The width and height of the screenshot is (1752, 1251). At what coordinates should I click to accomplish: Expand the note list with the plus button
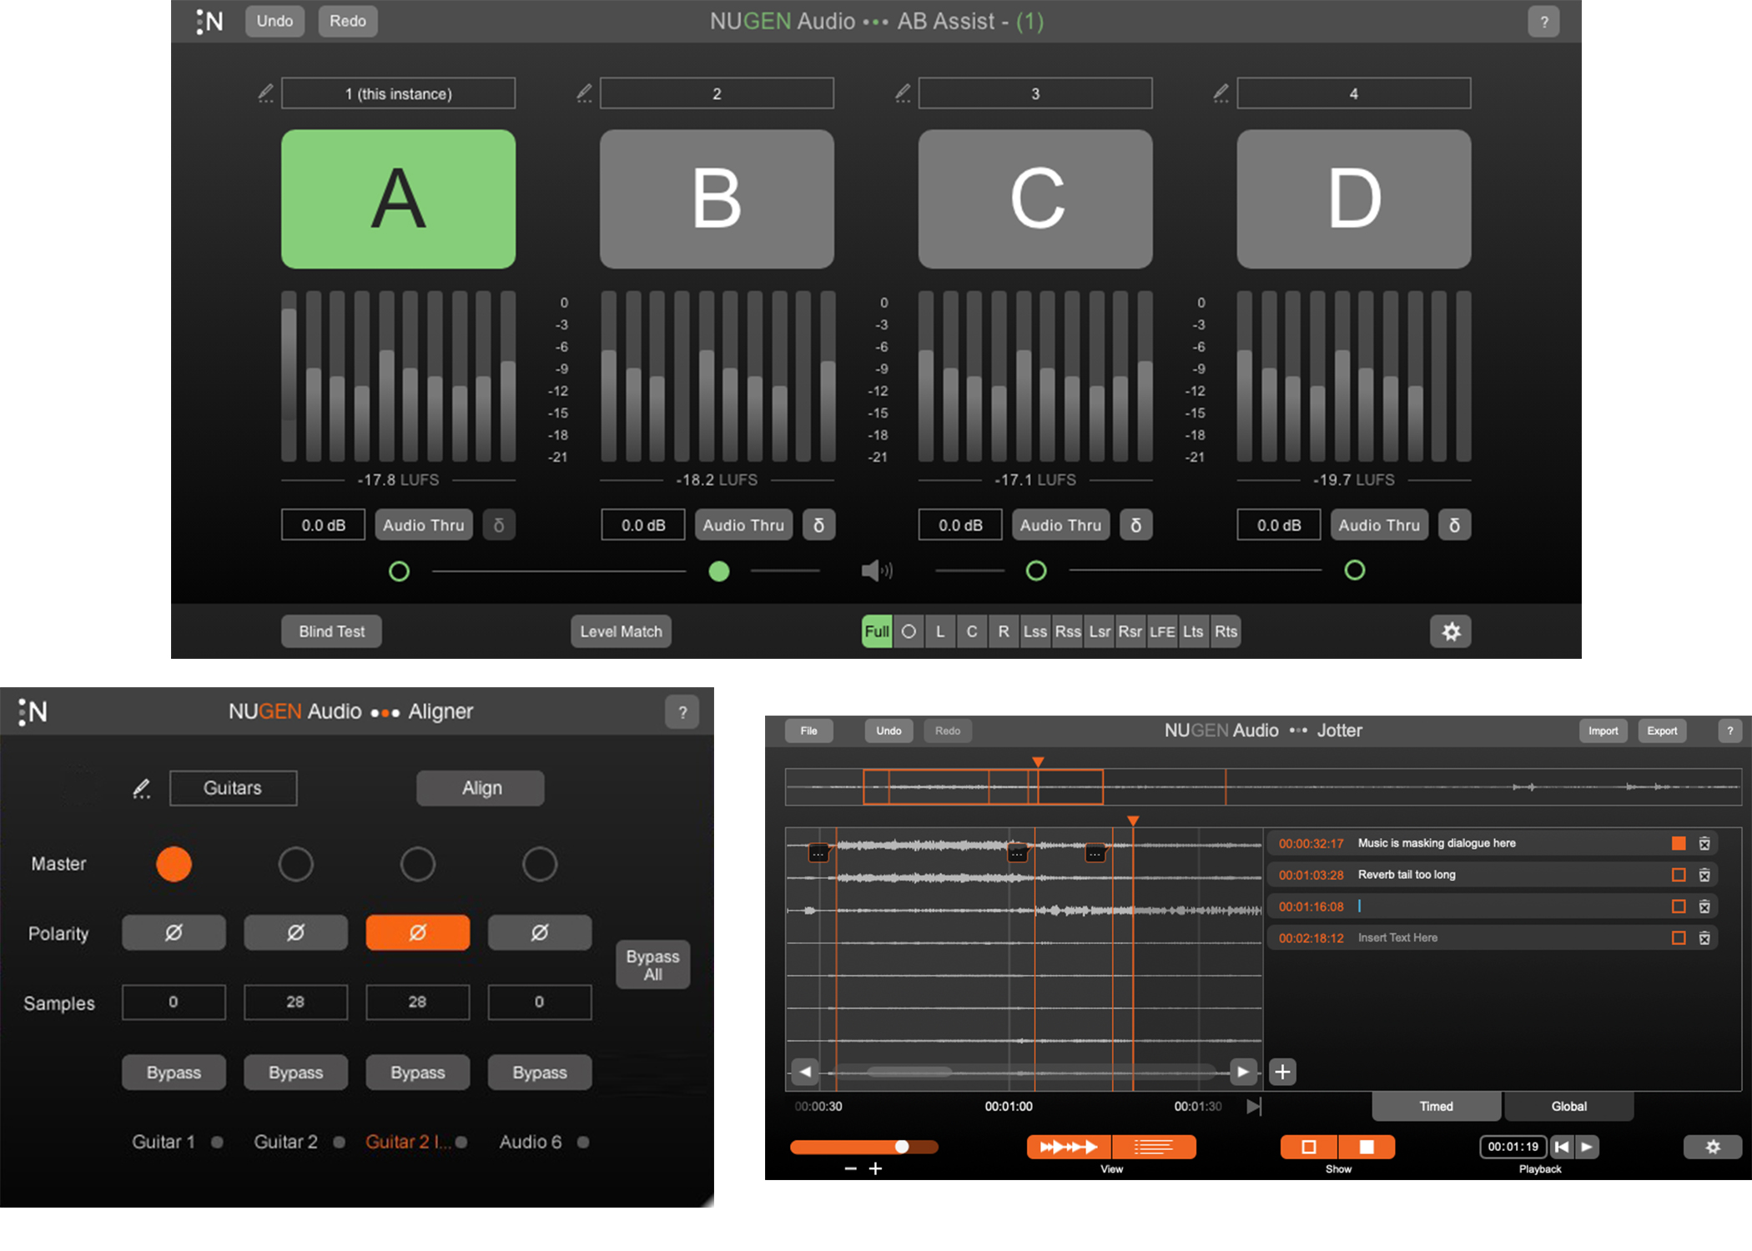pyautogui.click(x=1282, y=1072)
